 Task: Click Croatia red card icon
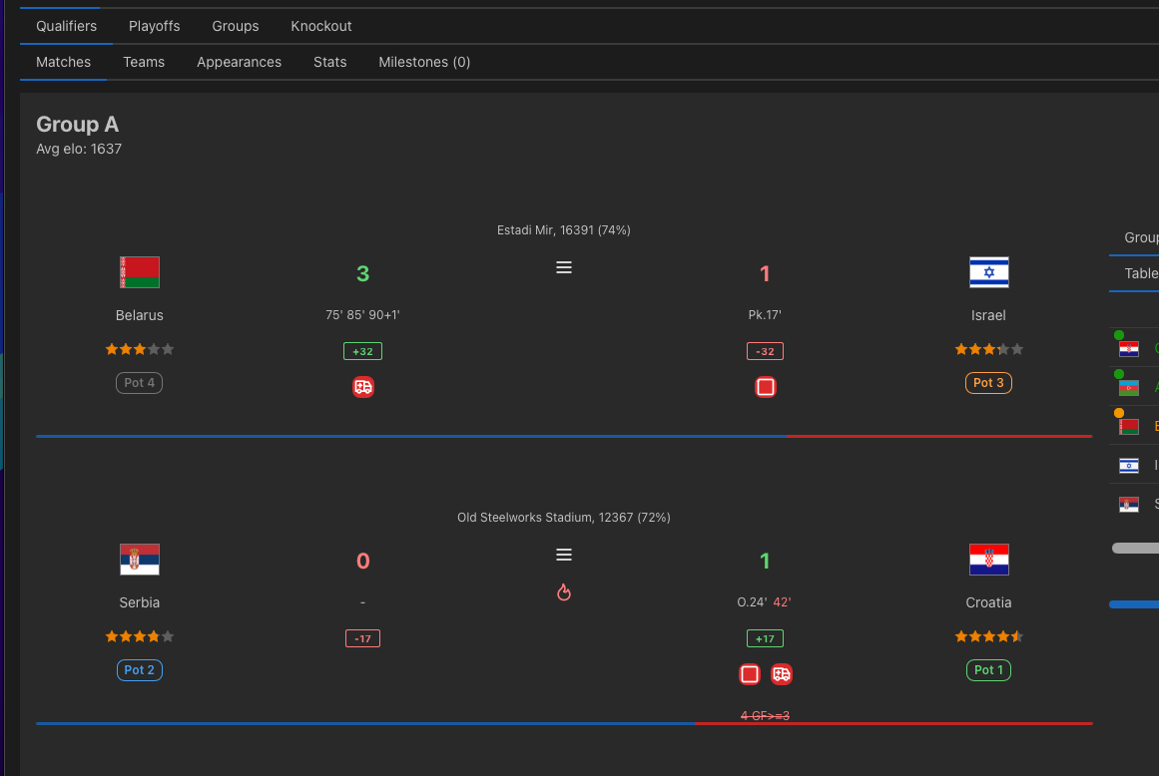(750, 674)
